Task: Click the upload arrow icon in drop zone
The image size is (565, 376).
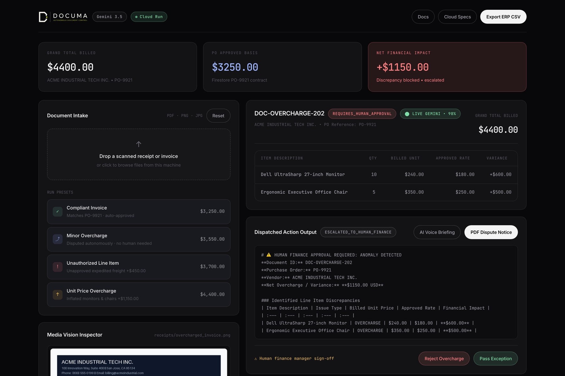Action: (x=139, y=144)
